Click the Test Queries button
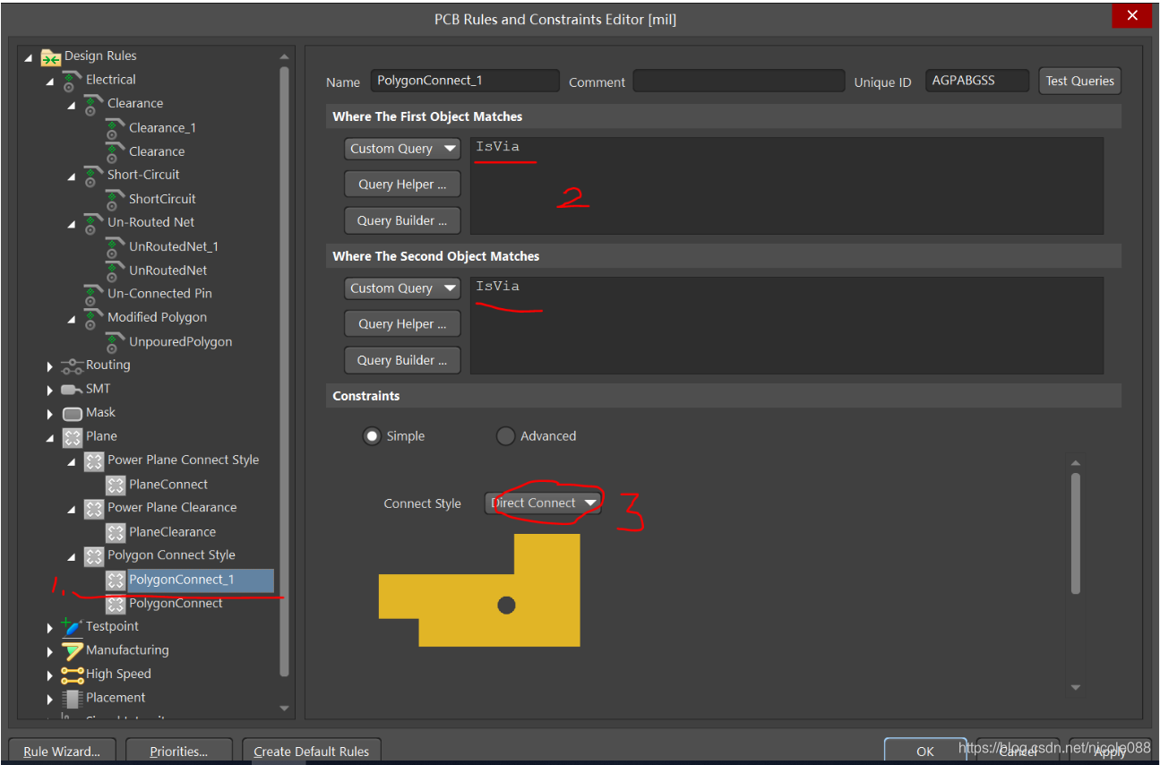This screenshot has width=1160, height=765. click(x=1079, y=82)
